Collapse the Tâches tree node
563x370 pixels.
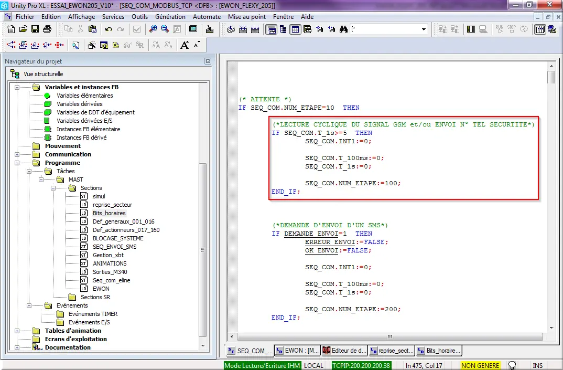pyautogui.click(x=29, y=171)
